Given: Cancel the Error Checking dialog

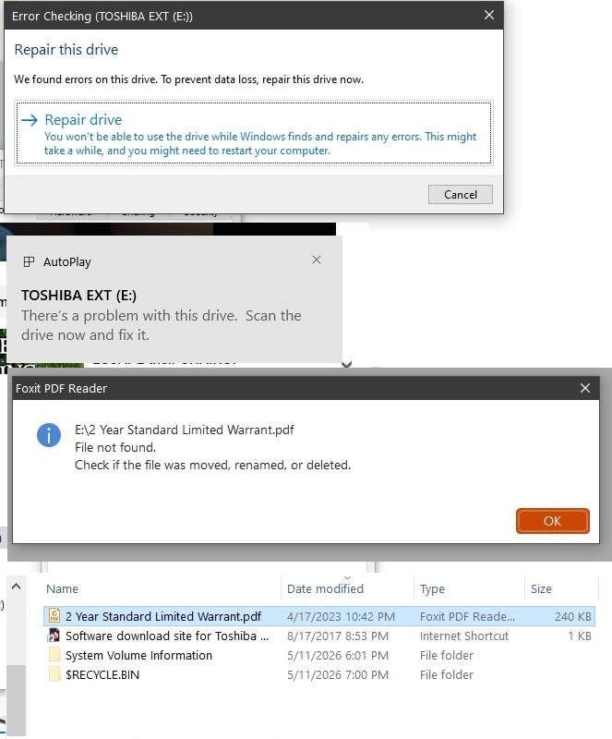Looking at the screenshot, I should (x=461, y=195).
